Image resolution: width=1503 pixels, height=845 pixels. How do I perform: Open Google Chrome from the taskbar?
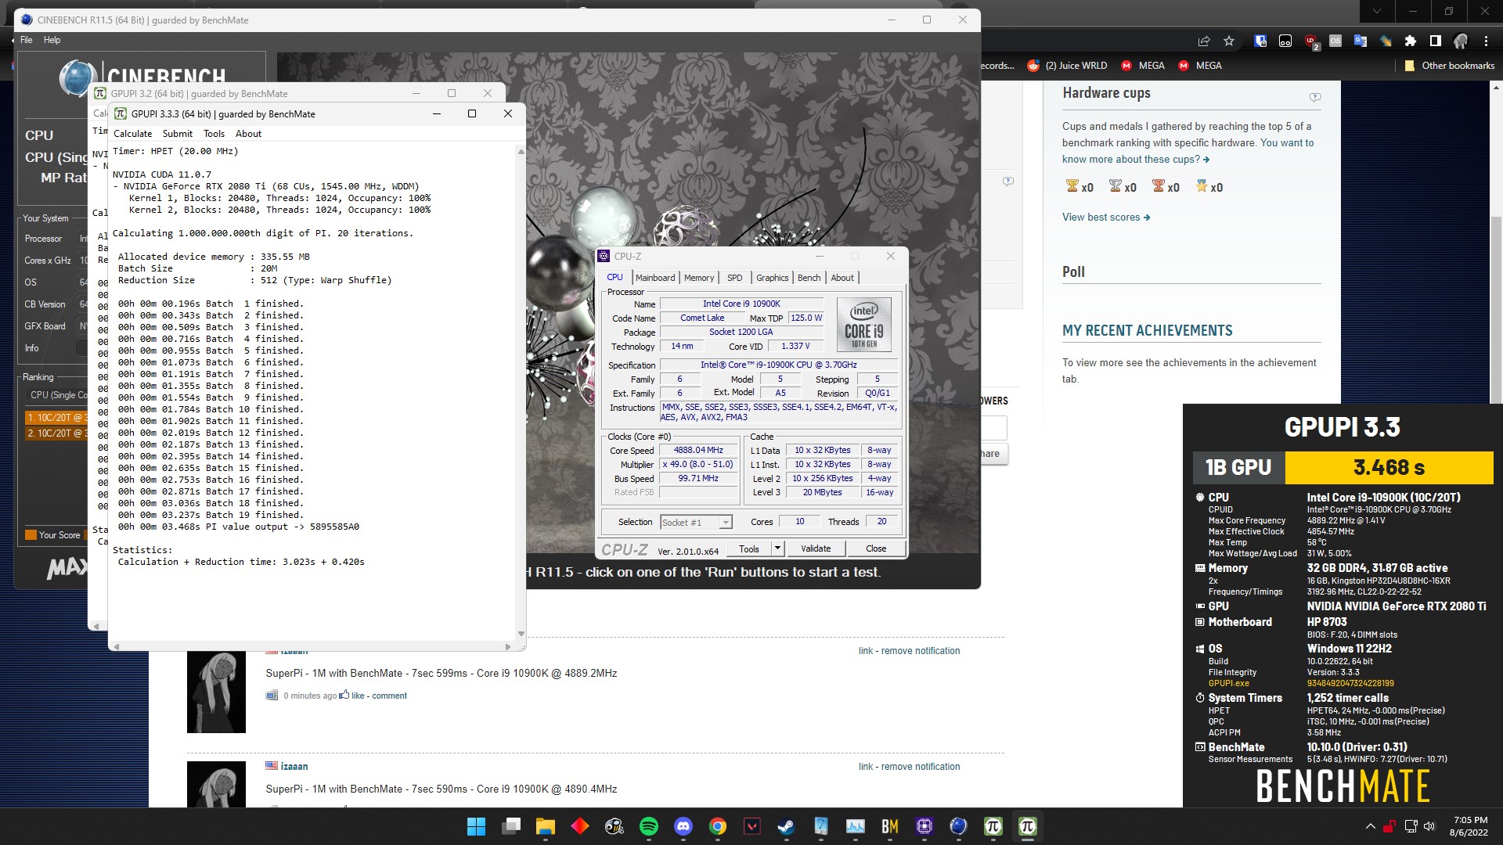click(718, 826)
